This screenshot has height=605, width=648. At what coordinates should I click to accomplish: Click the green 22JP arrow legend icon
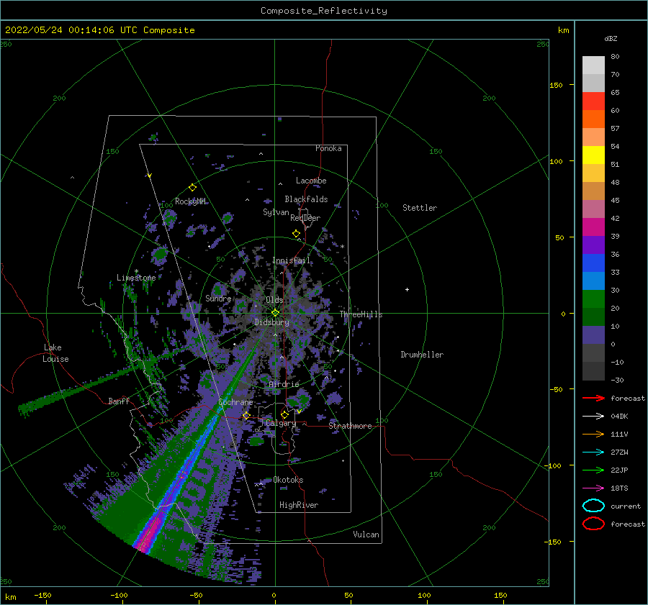click(x=593, y=470)
